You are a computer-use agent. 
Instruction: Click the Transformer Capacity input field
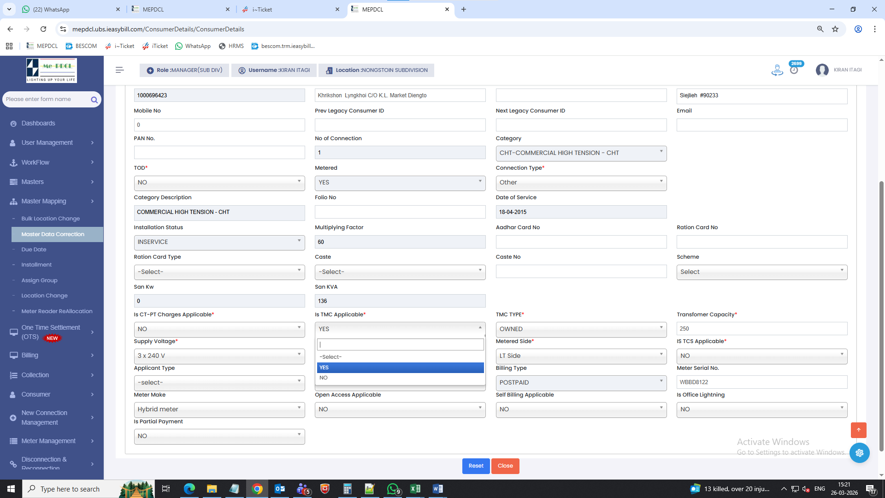click(x=761, y=329)
